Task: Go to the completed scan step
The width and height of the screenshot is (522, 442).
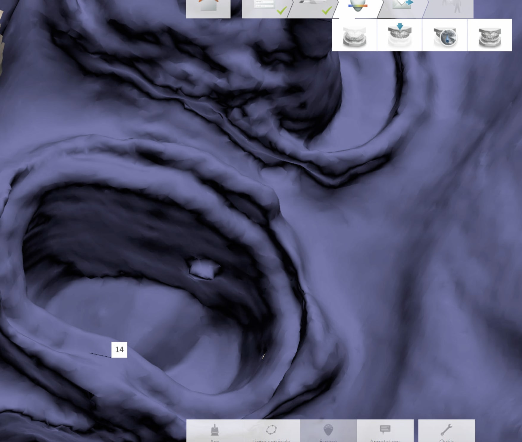Action: pyautogui.click(x=312, y=7)
